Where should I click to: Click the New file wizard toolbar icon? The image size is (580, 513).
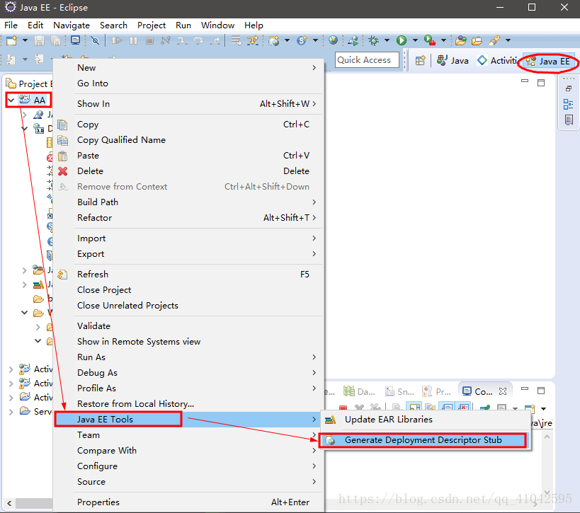point(11,40)
